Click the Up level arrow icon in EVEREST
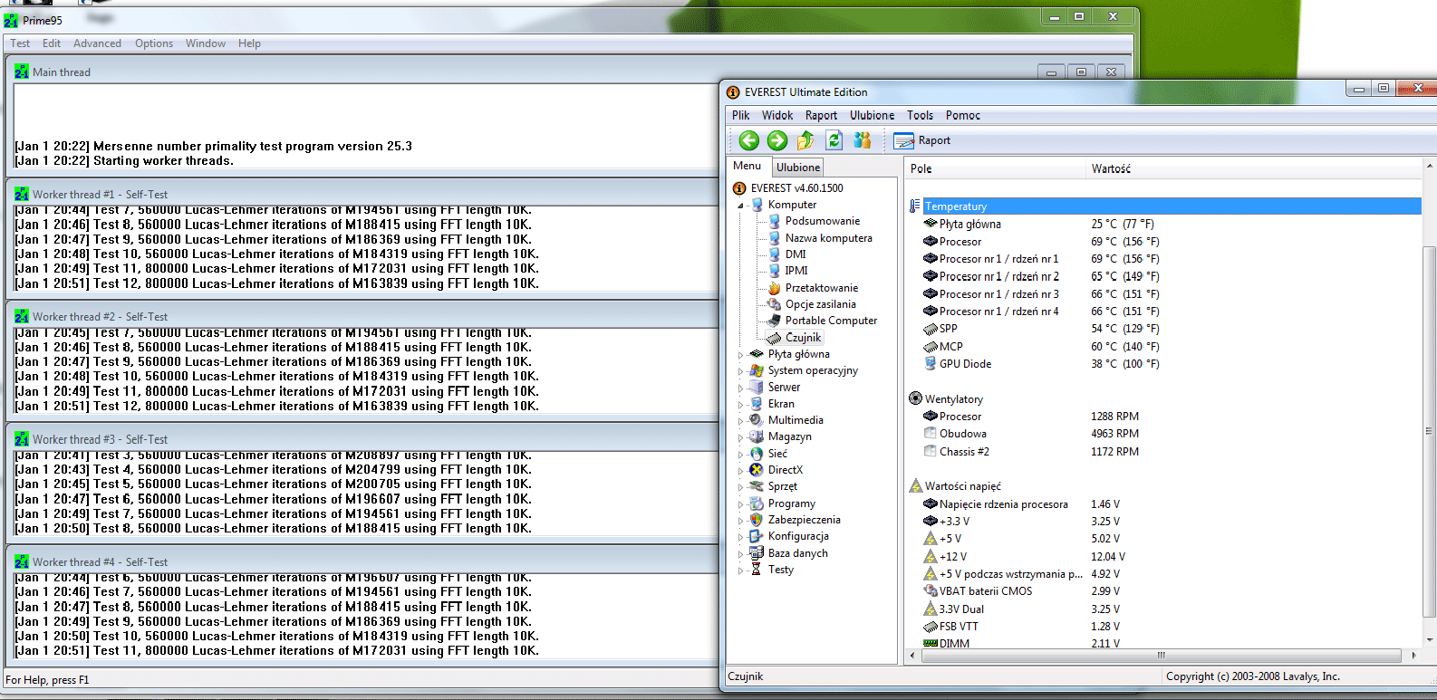Image resolution: width=1437 pixels, height=700 pixels. click(805, 140)
